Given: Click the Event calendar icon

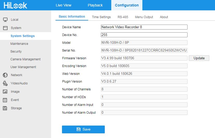Looking at the screenshot, I should pos(5,100).
